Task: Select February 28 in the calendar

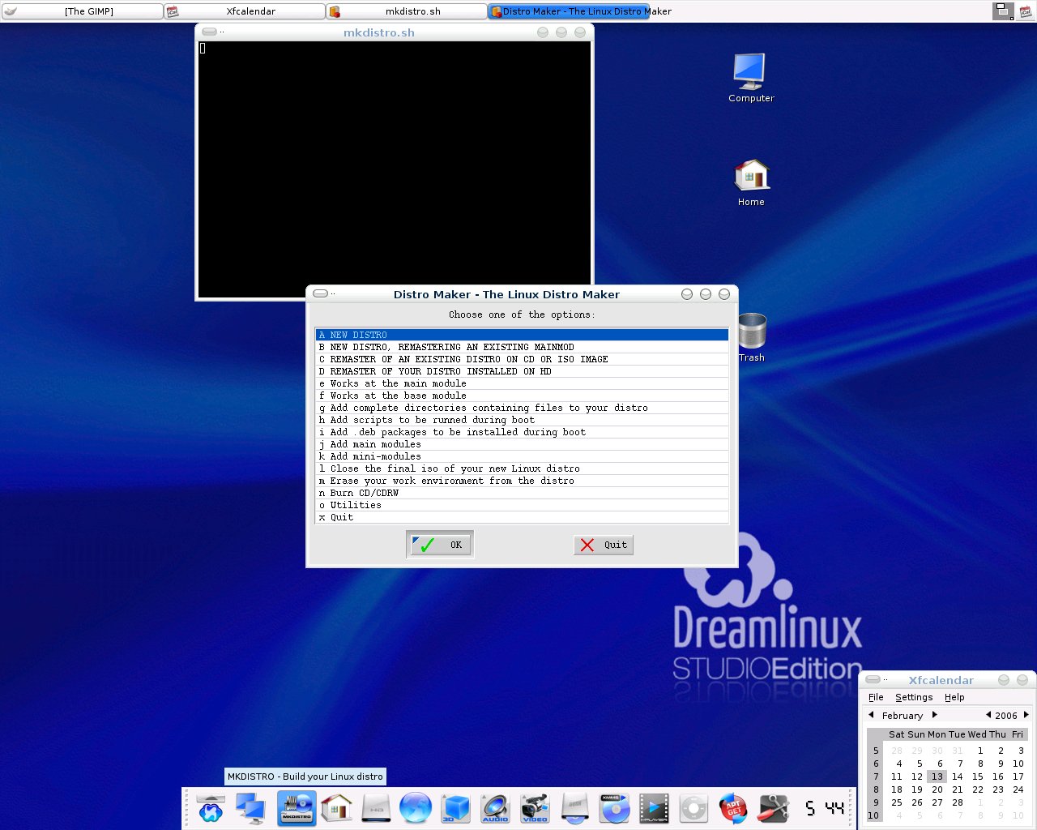Action: coord(958,802)
